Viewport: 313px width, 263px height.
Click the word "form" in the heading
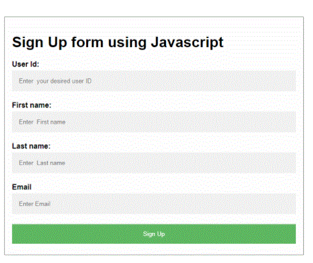point(87,42)
